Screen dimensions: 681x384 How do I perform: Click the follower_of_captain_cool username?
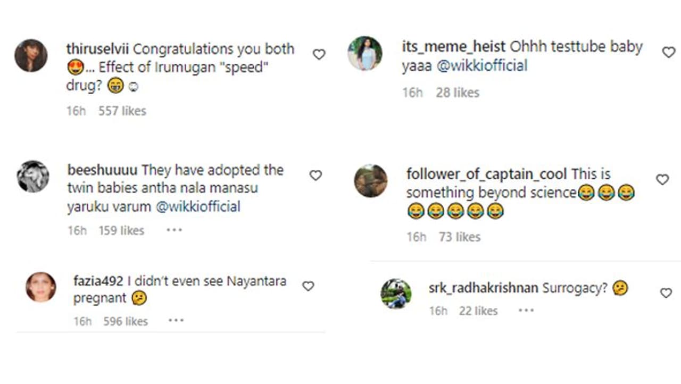[487, 174]
